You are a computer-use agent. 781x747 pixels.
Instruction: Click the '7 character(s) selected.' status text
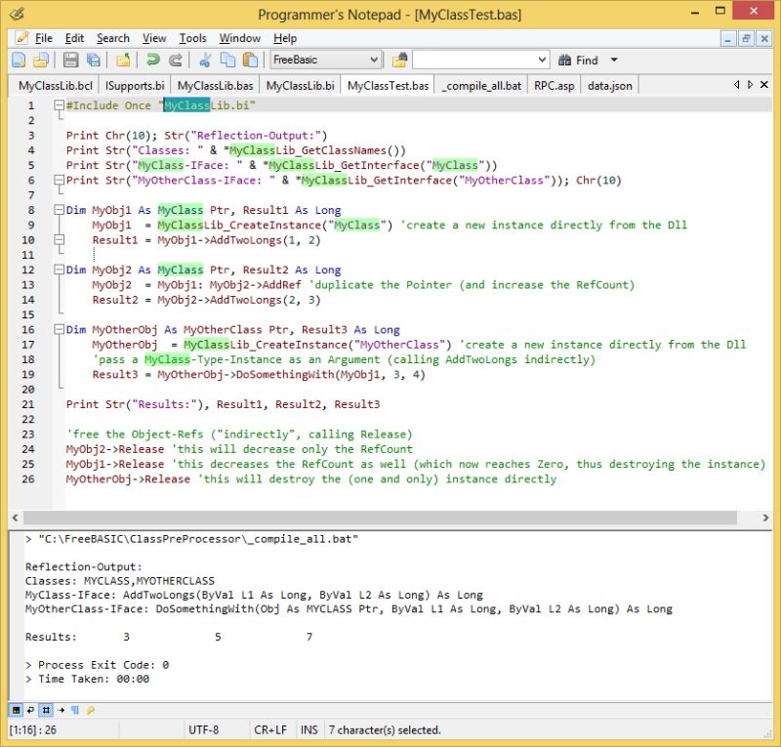(385, 730)
